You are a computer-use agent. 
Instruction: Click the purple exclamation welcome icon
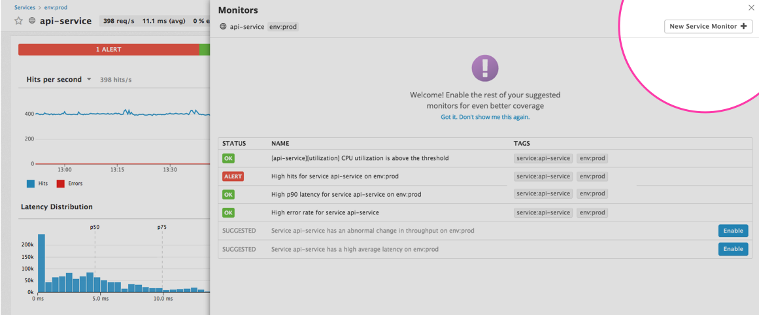(484, 68)
